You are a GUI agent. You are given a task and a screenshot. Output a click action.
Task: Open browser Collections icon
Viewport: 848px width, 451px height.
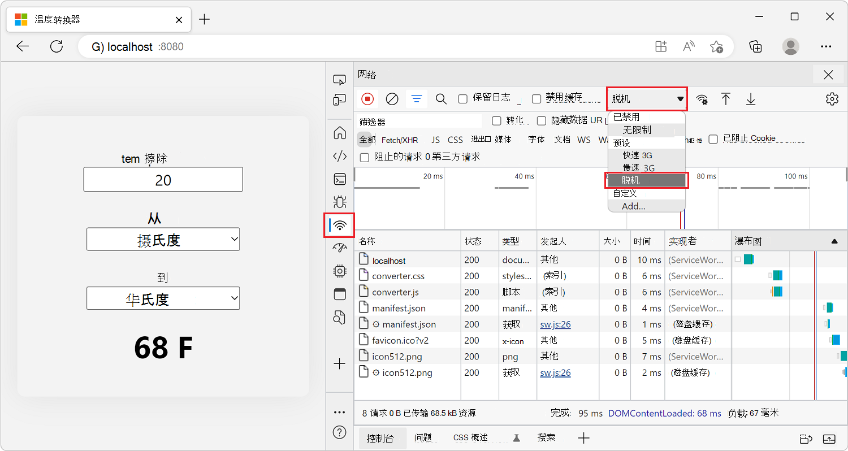tap(756, 46)
